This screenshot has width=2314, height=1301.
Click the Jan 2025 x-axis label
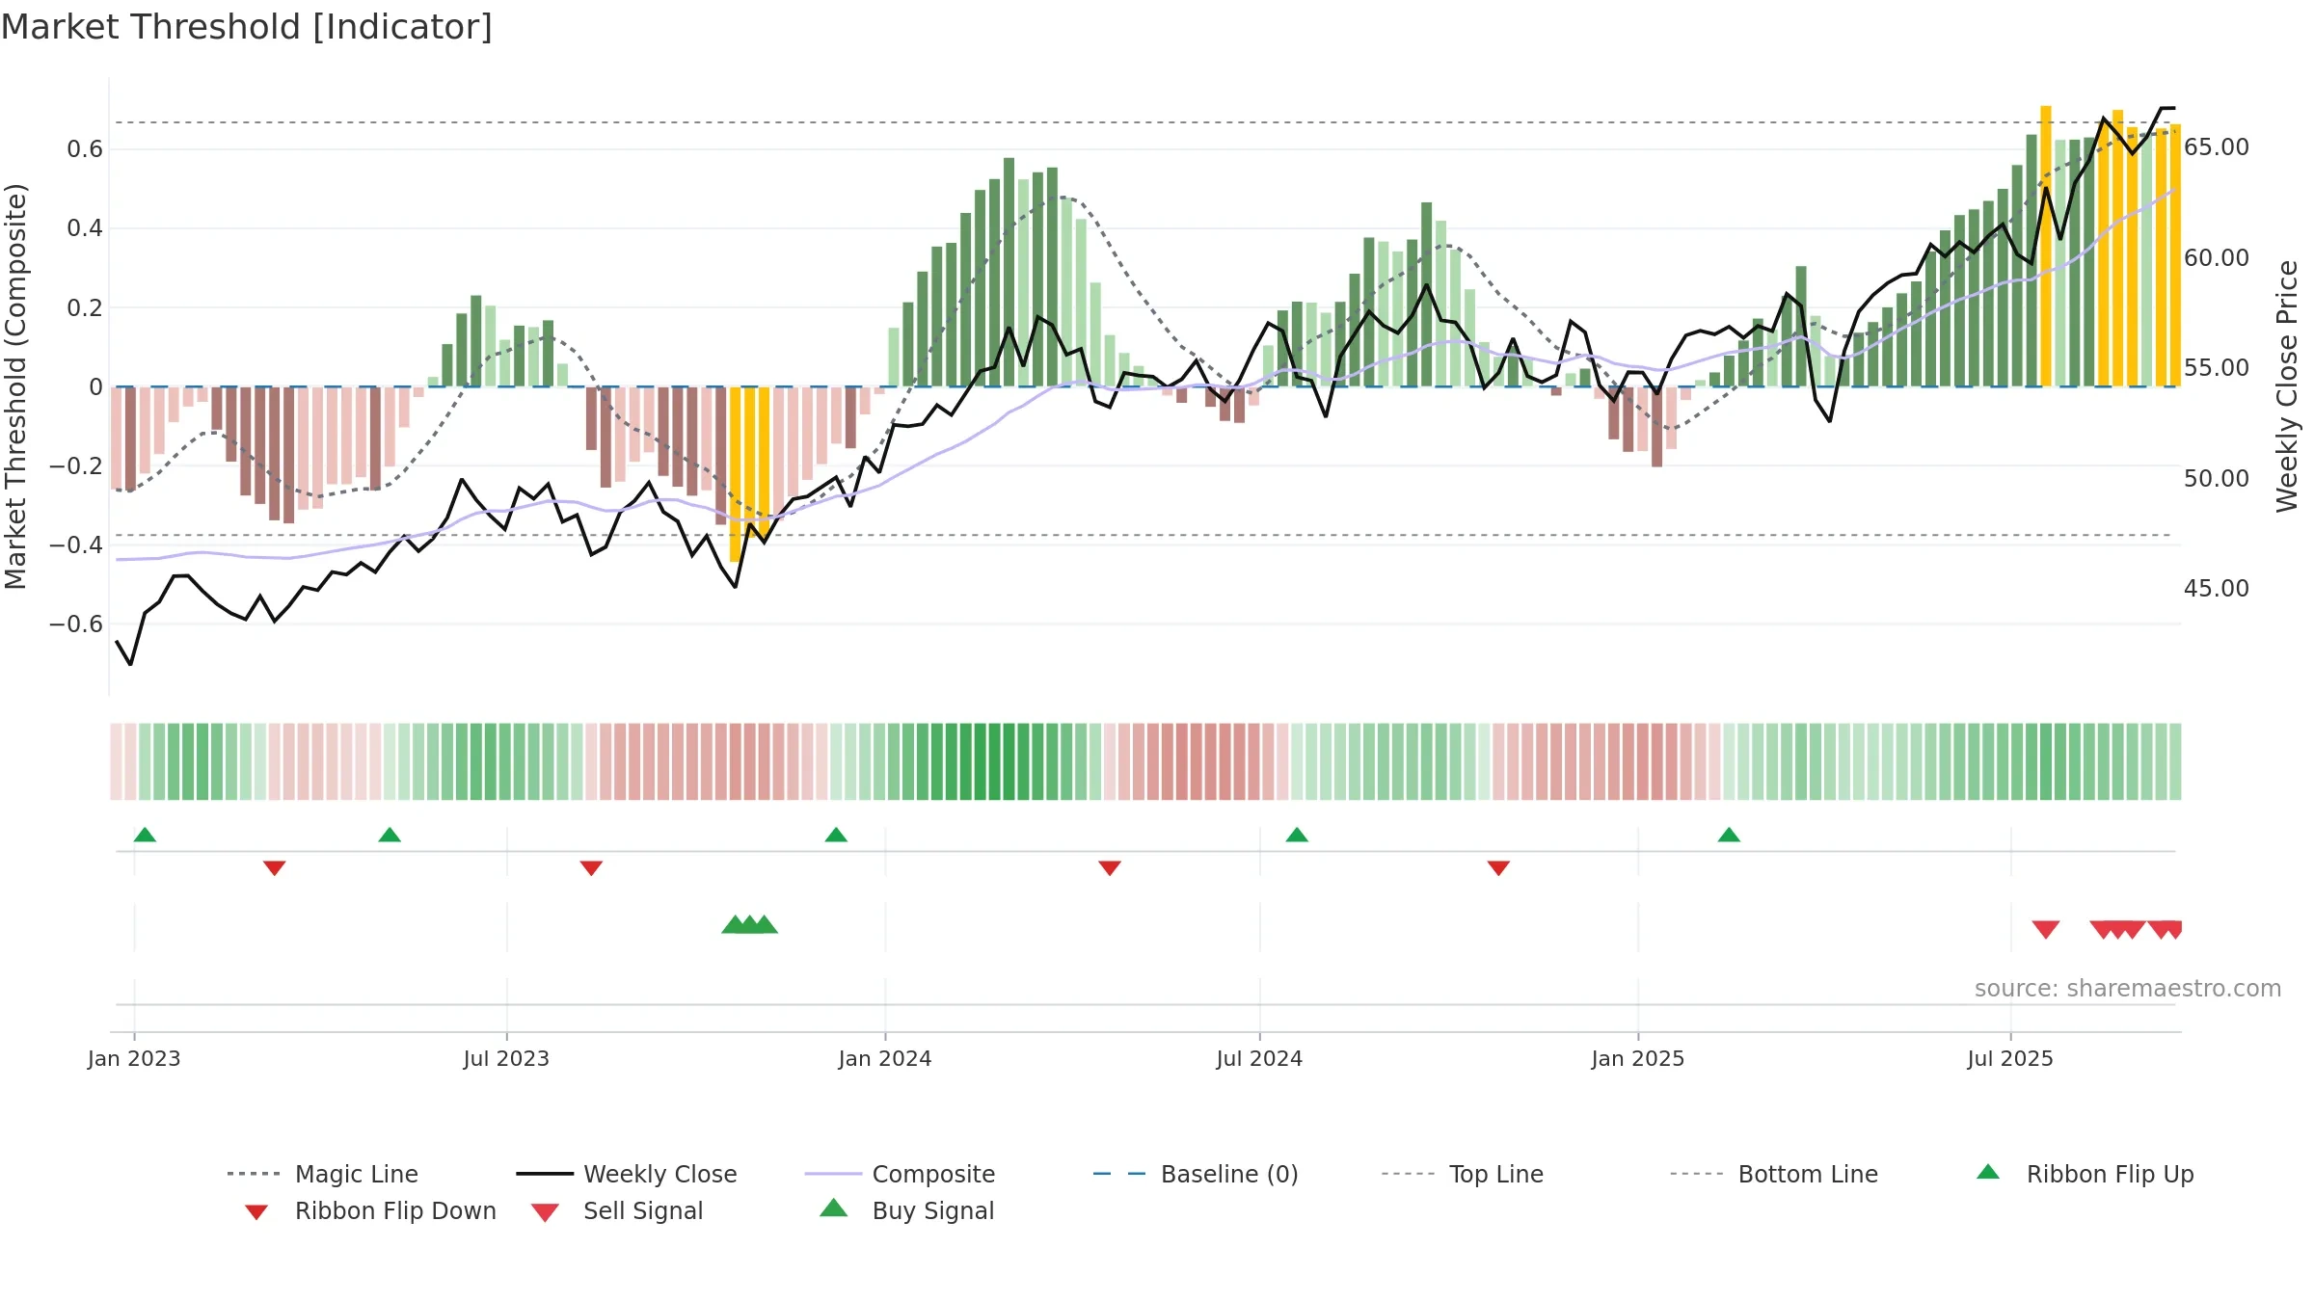tap(1638, 1059)
